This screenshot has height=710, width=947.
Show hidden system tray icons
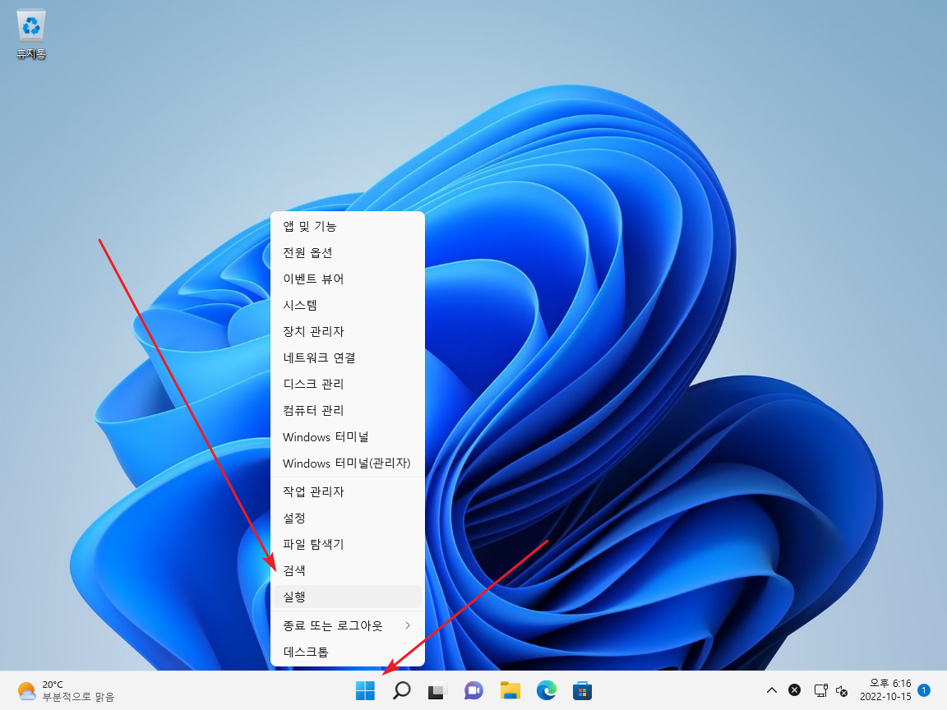(772, 690)
